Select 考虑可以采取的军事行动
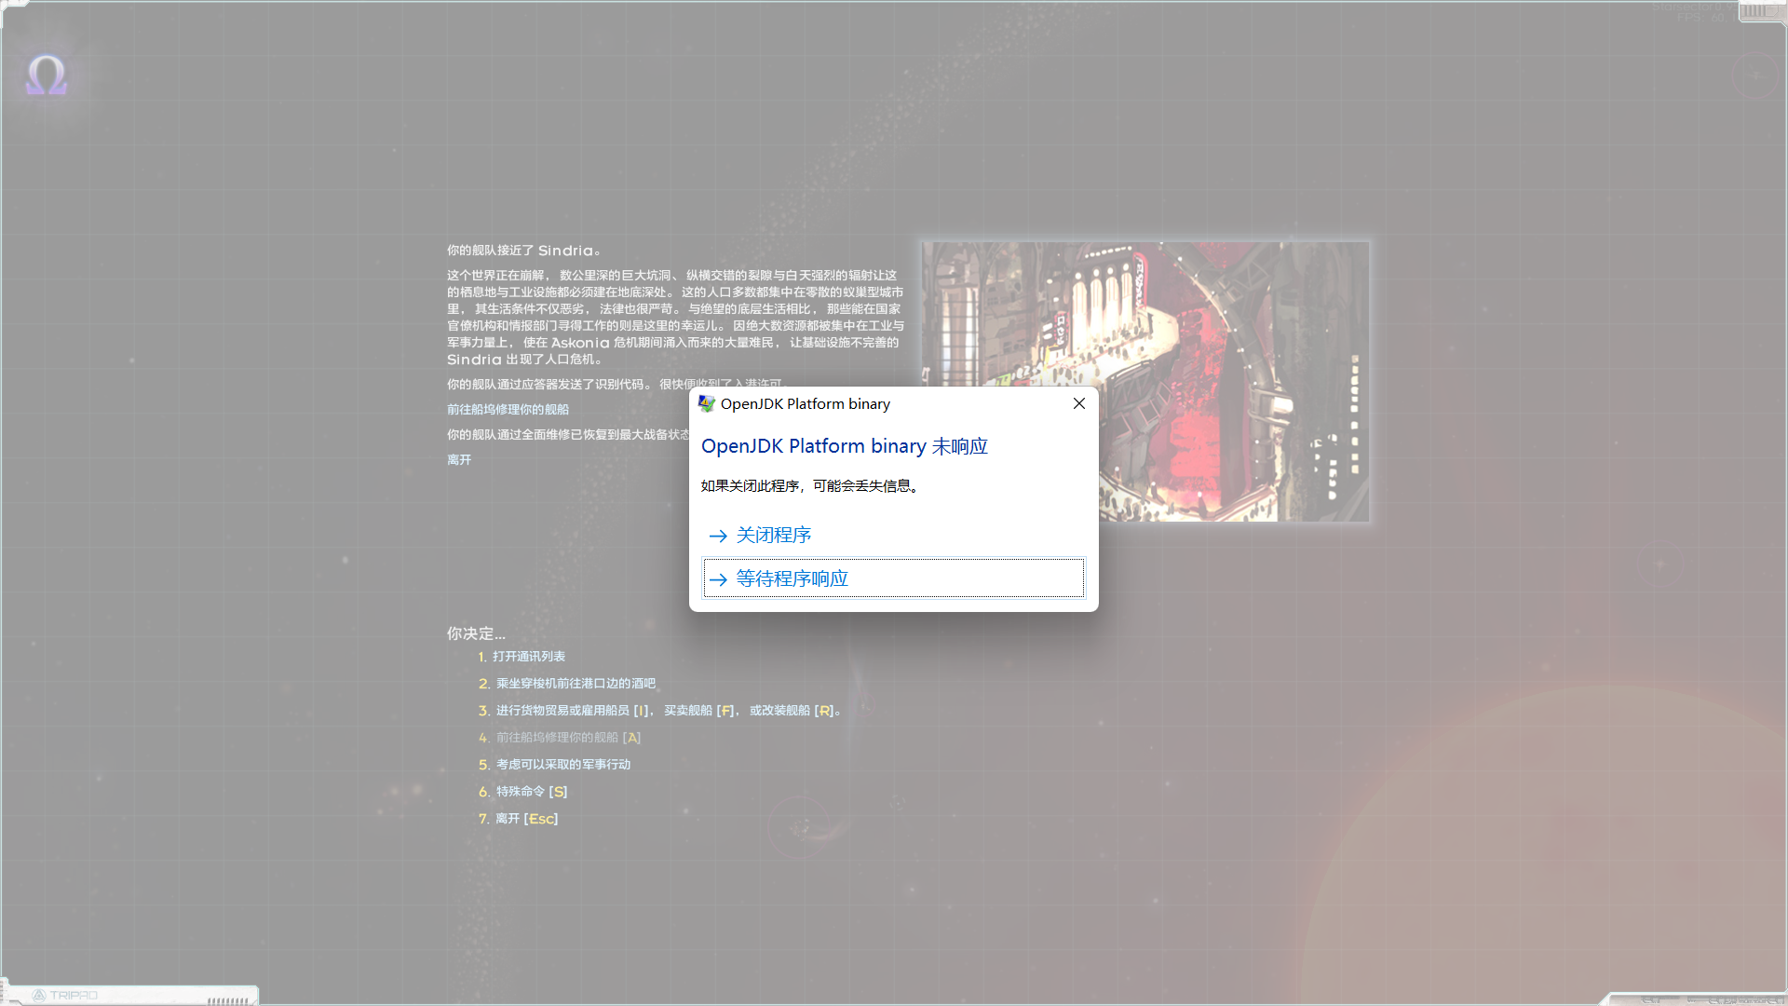This screenshot has width=1788, height=1006. coord(562,764)
